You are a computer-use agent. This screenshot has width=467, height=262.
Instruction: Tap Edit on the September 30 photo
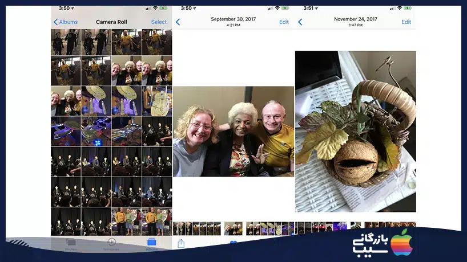[284, 22]
